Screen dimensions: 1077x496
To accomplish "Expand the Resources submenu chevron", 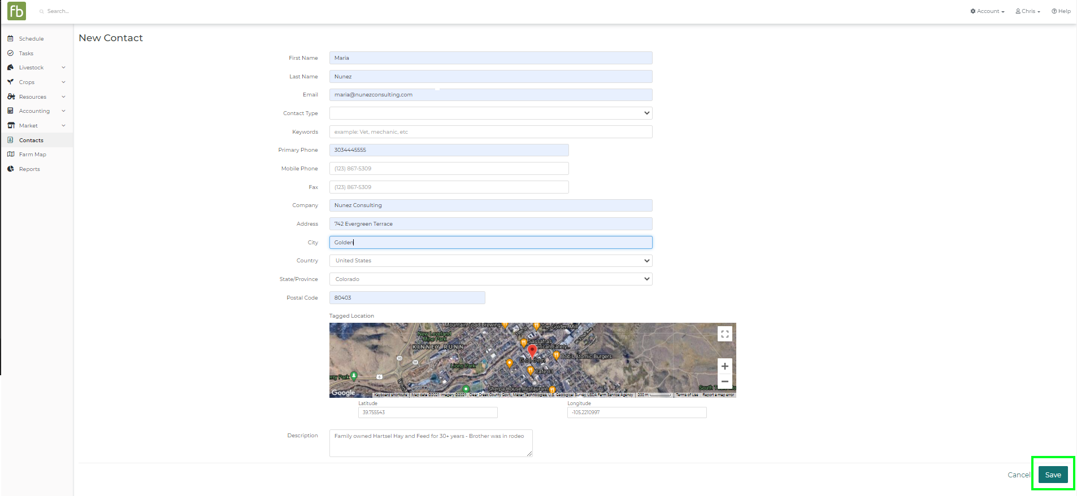I will pos(63,96).
